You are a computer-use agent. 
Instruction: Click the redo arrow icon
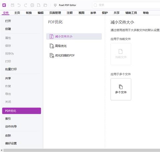(x=26, y=5)
